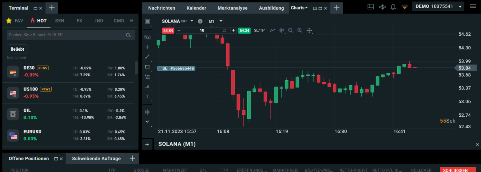481x172 pixels.
Task: Click the red 53.84 sell button
Action: point(168,30)
